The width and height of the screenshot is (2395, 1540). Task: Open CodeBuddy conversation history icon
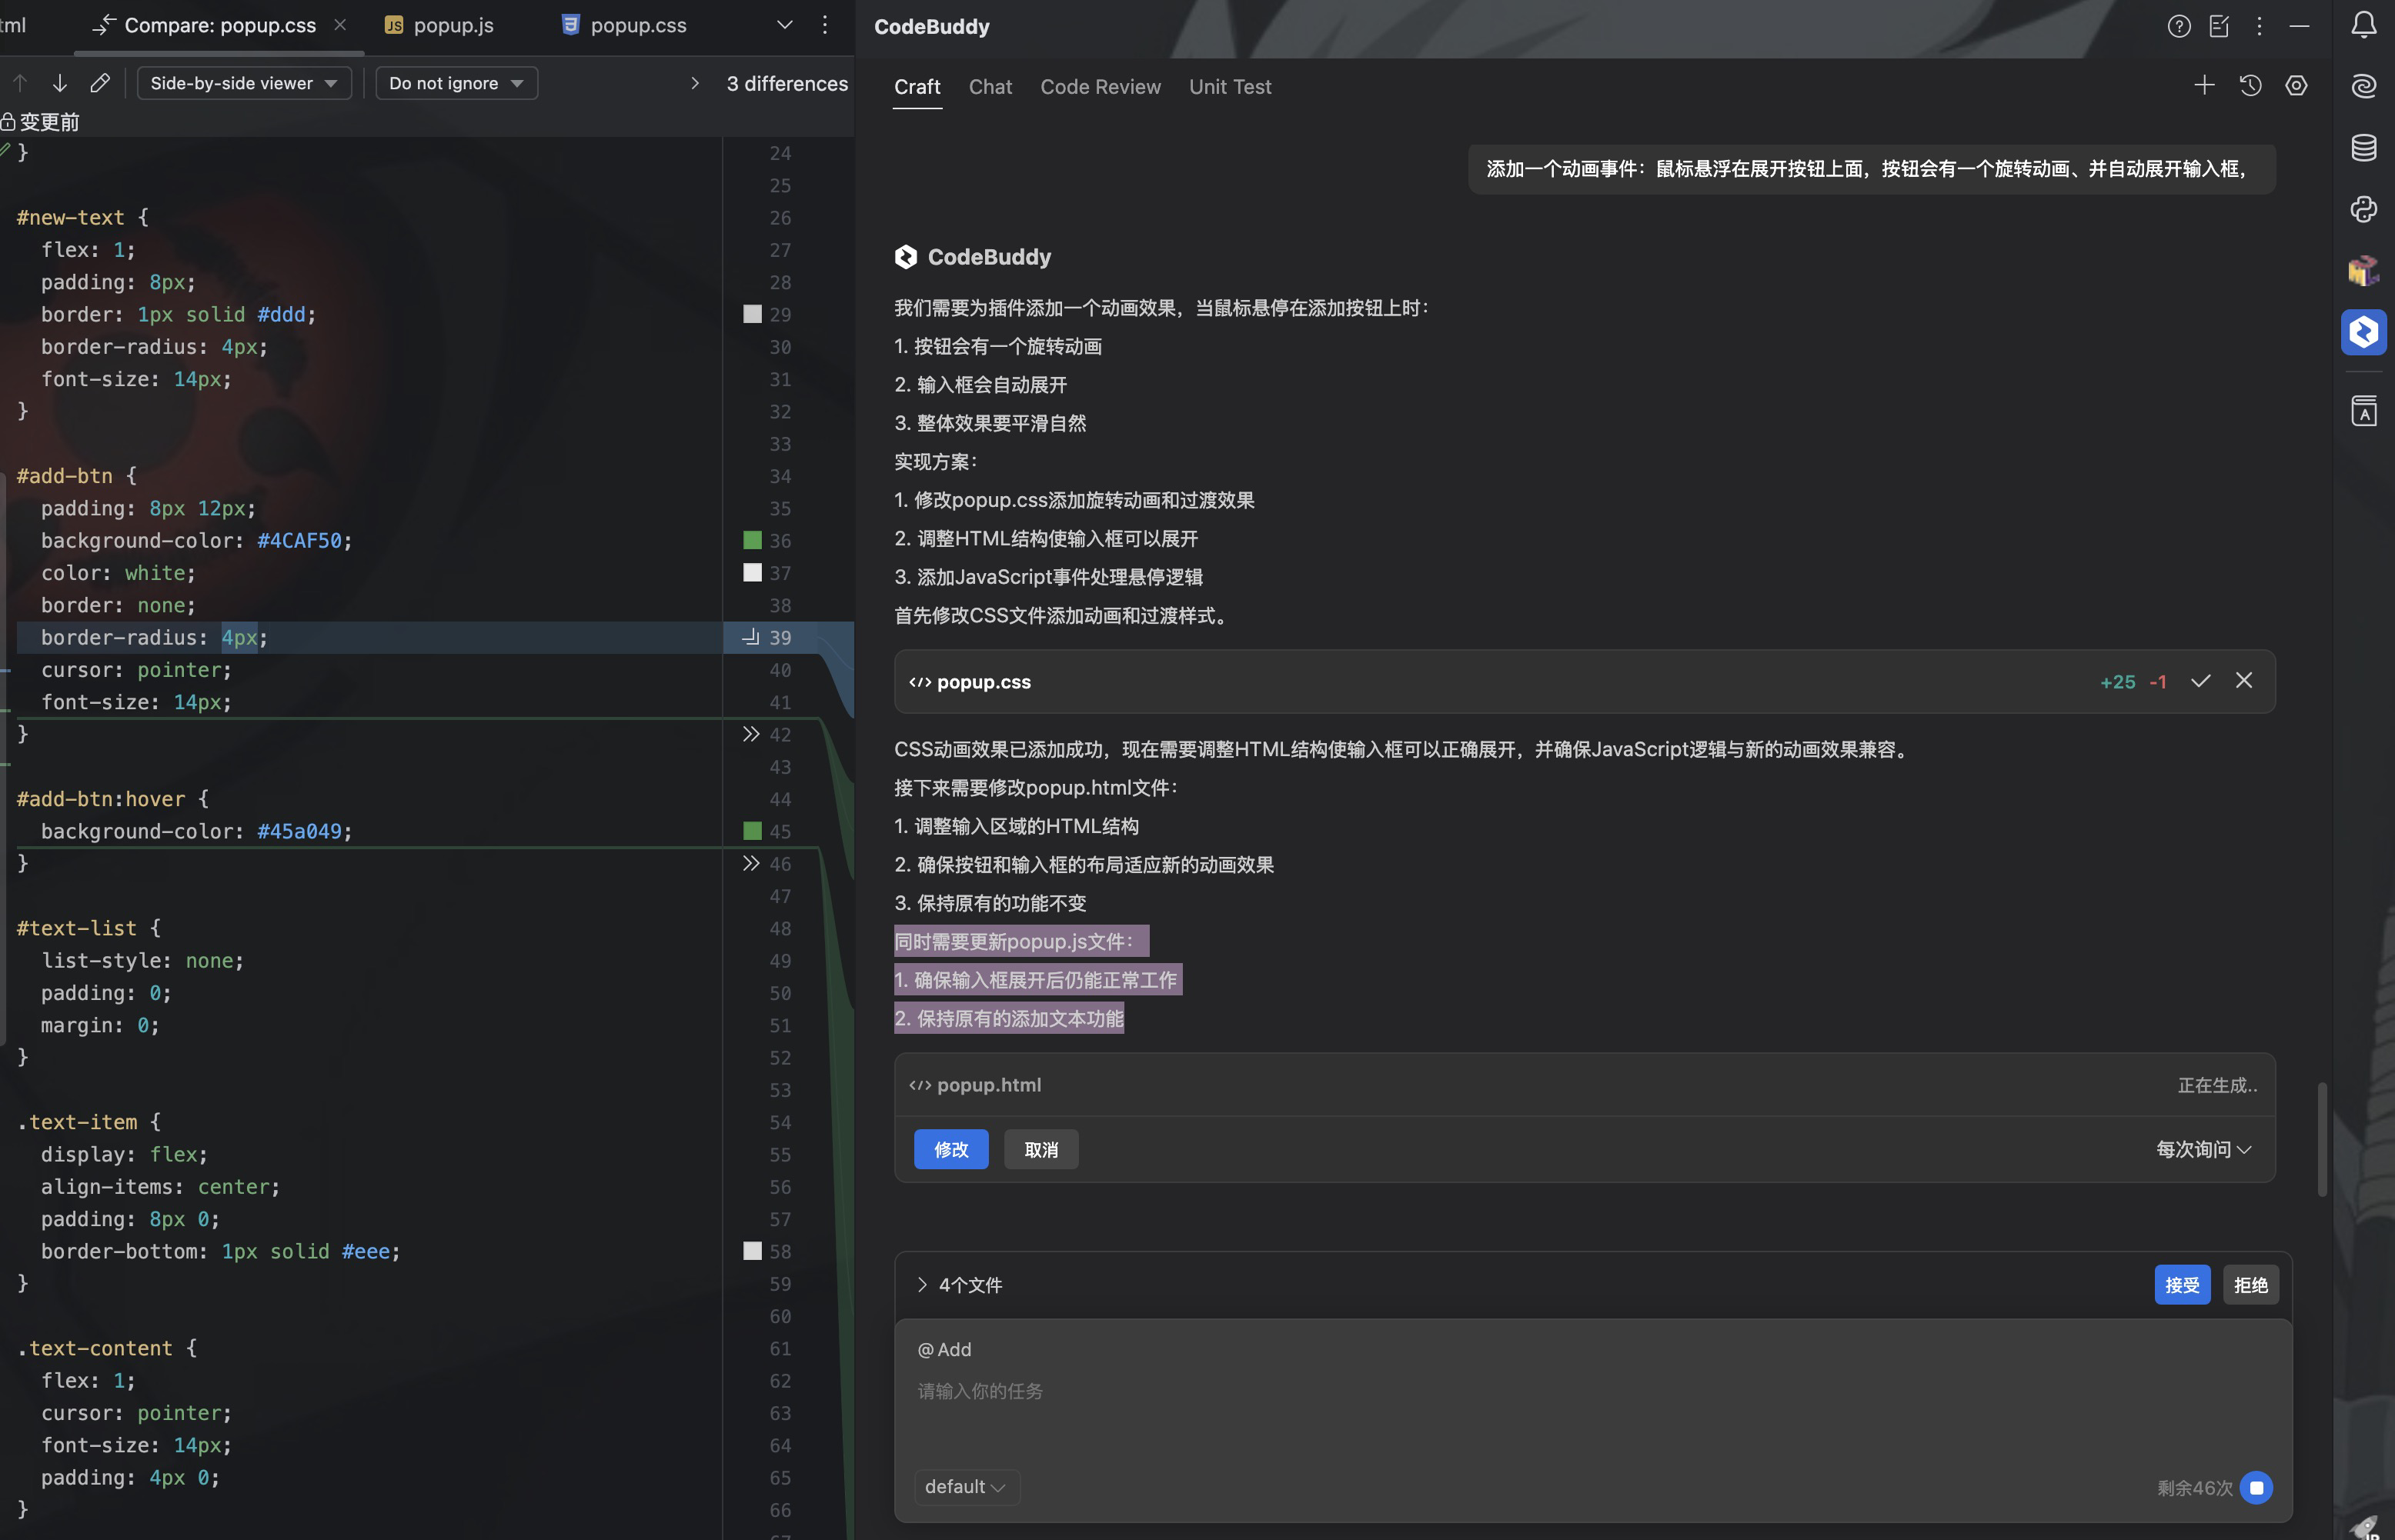click(2250, 86)
